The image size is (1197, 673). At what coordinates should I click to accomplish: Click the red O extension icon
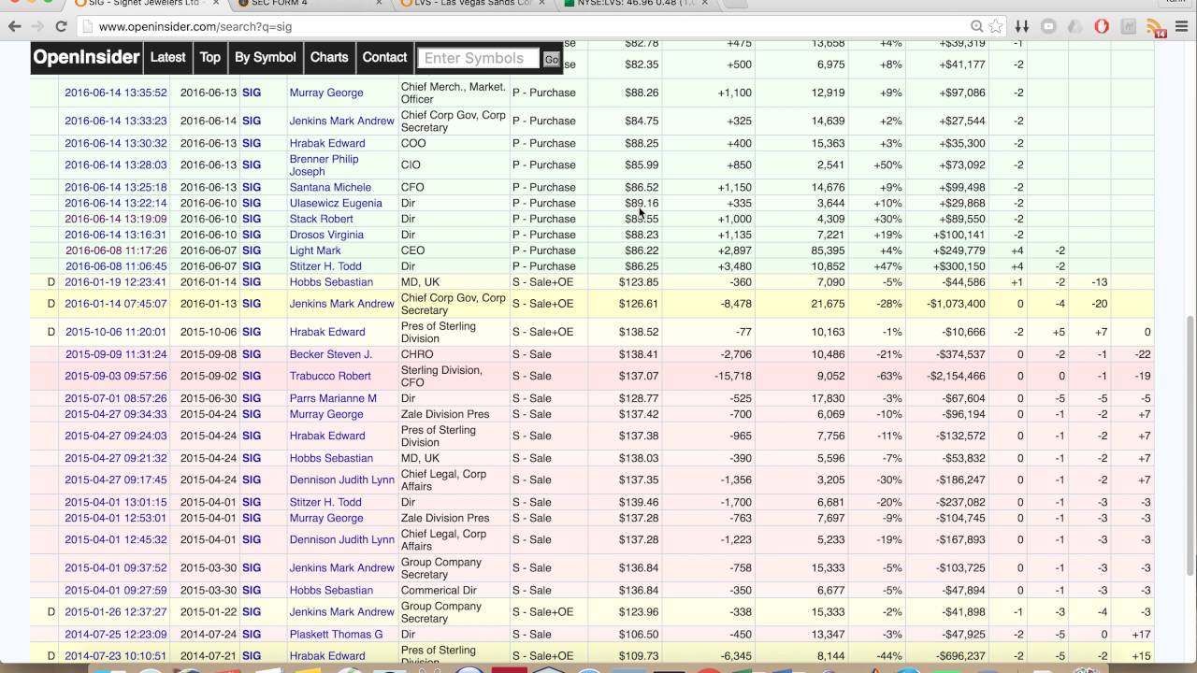(x=1102, y=26)
